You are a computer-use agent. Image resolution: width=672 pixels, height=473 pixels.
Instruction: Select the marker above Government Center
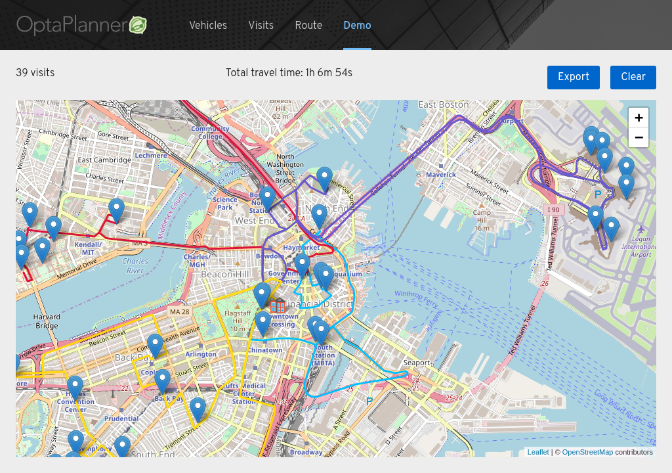302,264
